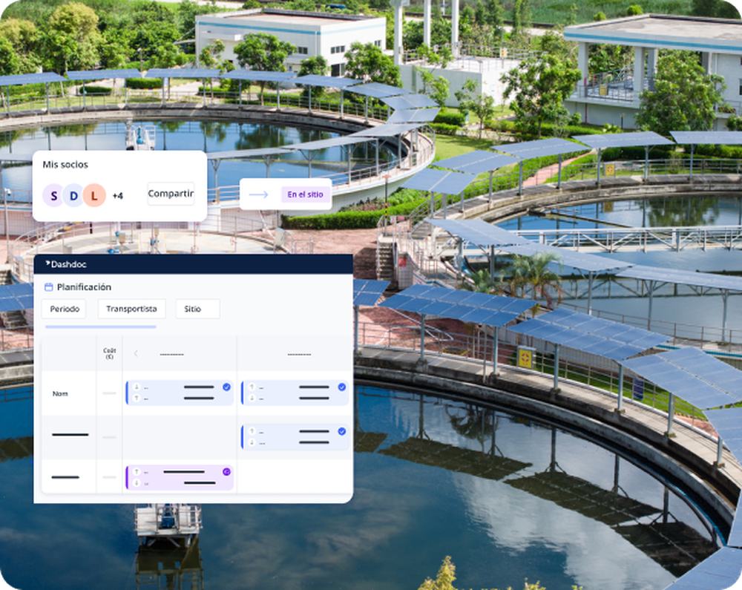Click the down arrow icon in second row's card

[x=252, y=442]
